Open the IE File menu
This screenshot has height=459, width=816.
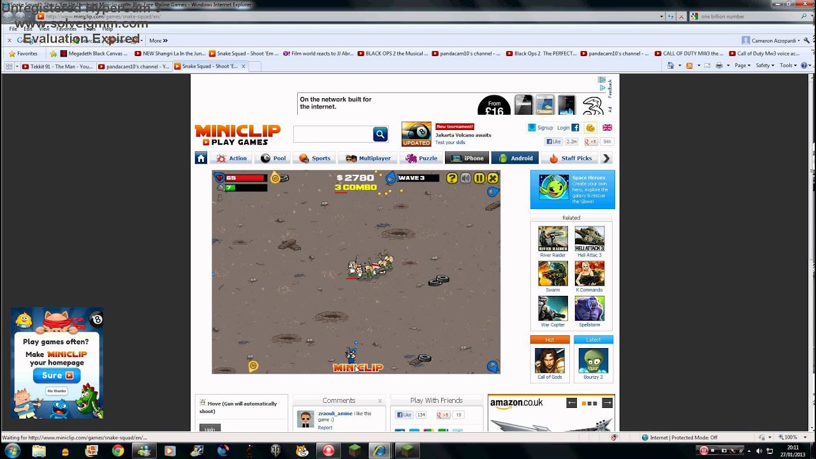click(x=13, y=29)
